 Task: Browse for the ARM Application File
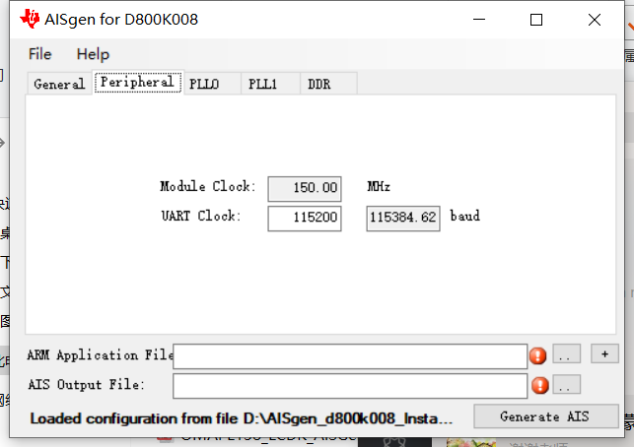[x=567, y=354]
